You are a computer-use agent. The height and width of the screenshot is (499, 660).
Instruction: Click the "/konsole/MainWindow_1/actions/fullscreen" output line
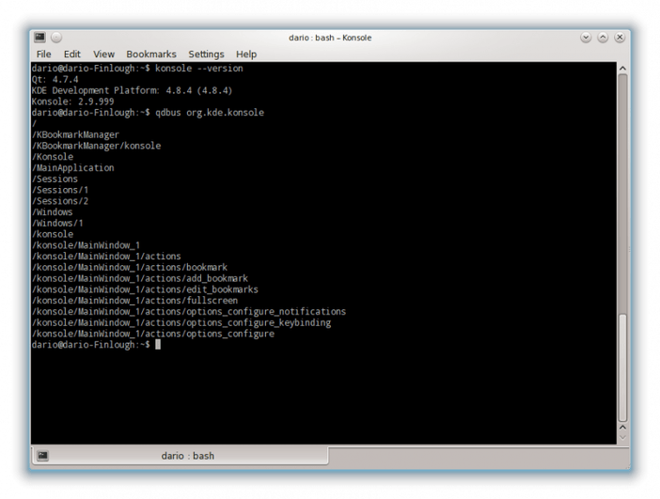pos(134,301)
